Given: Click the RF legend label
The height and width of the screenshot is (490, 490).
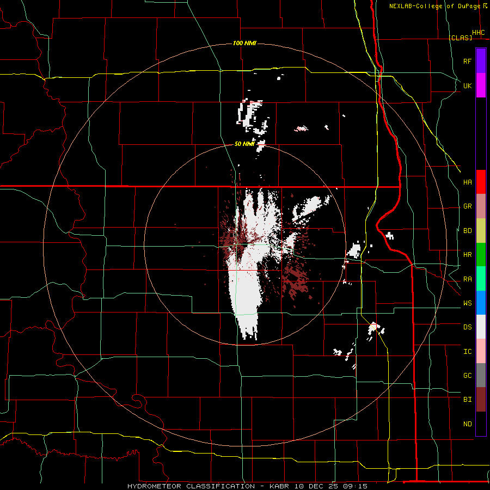Looking at the screenshot, I should point(468,61).
